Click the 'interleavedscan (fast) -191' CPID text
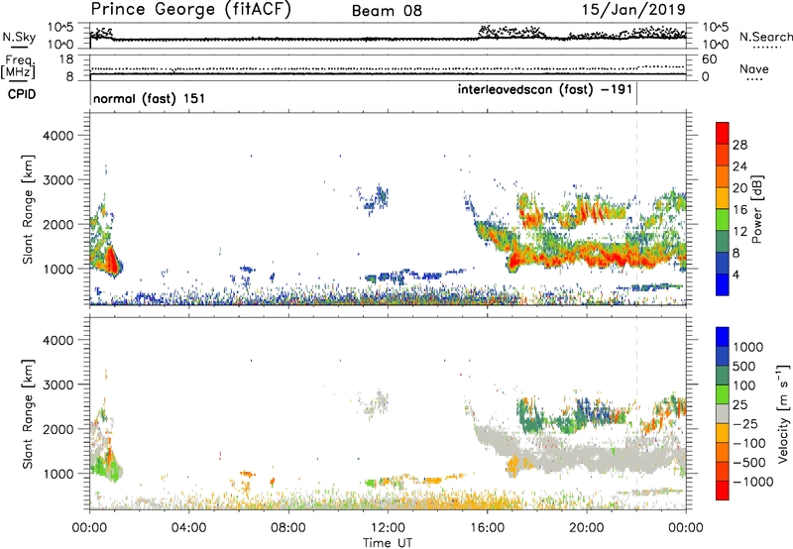The height and width of the screenshot is (549, 793). coord(545,90)
